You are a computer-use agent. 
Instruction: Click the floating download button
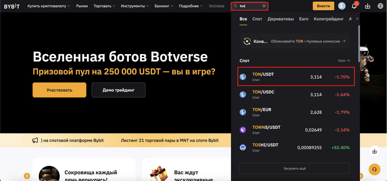click(374, 152)
